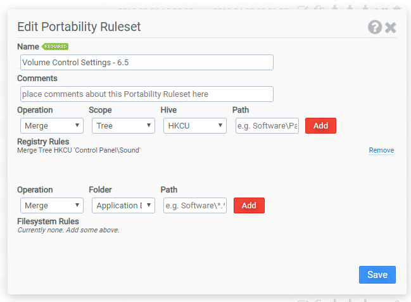Save the portability ruleset
The height and width of the screenshot is (302, 411).
coord(377,275)
